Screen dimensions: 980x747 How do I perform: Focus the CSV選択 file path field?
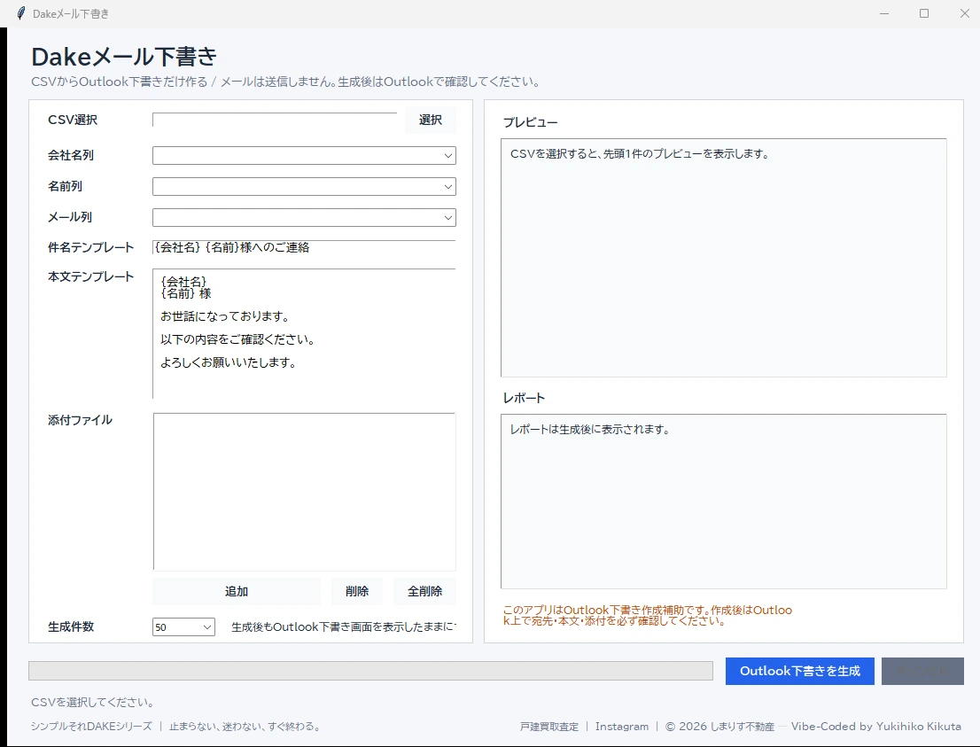point(275,120)
